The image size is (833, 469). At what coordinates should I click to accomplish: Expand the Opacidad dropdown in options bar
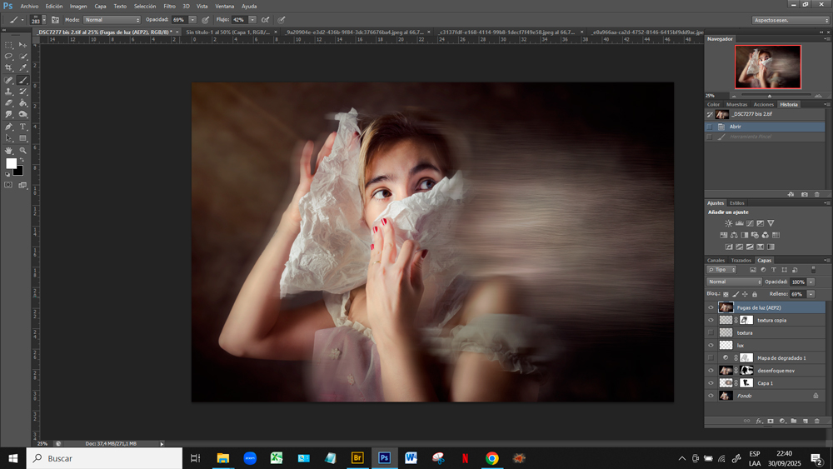[192, 19]
